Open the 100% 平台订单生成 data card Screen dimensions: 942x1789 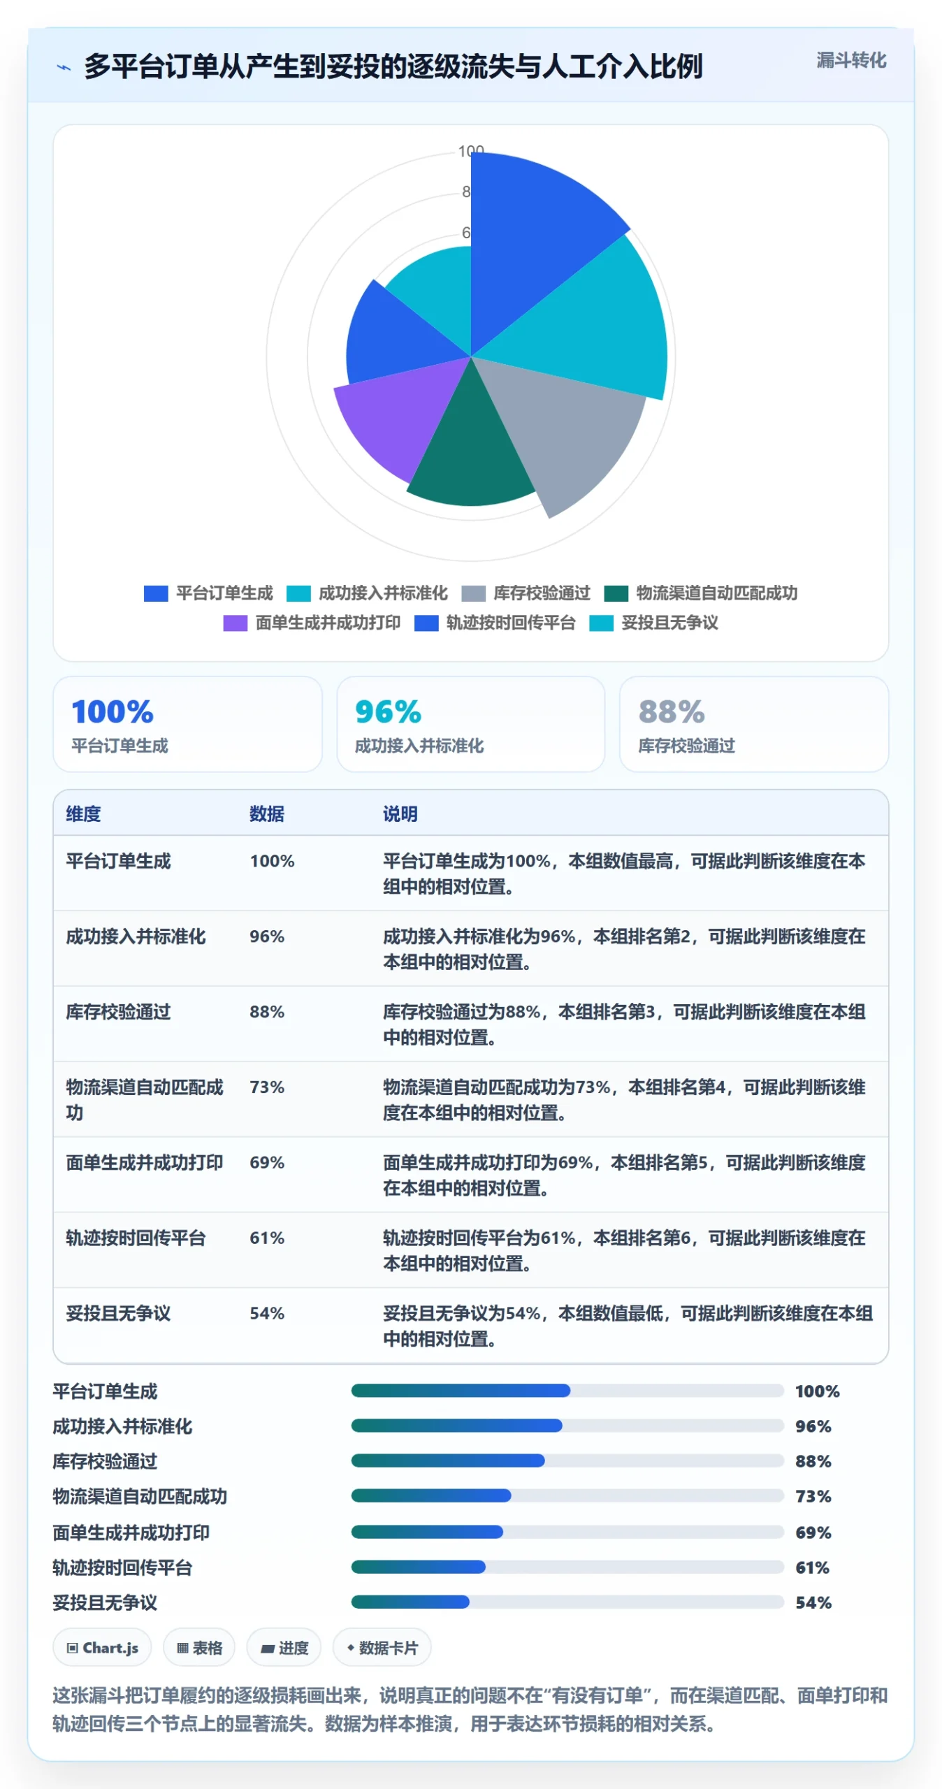(x=187, y=724)
